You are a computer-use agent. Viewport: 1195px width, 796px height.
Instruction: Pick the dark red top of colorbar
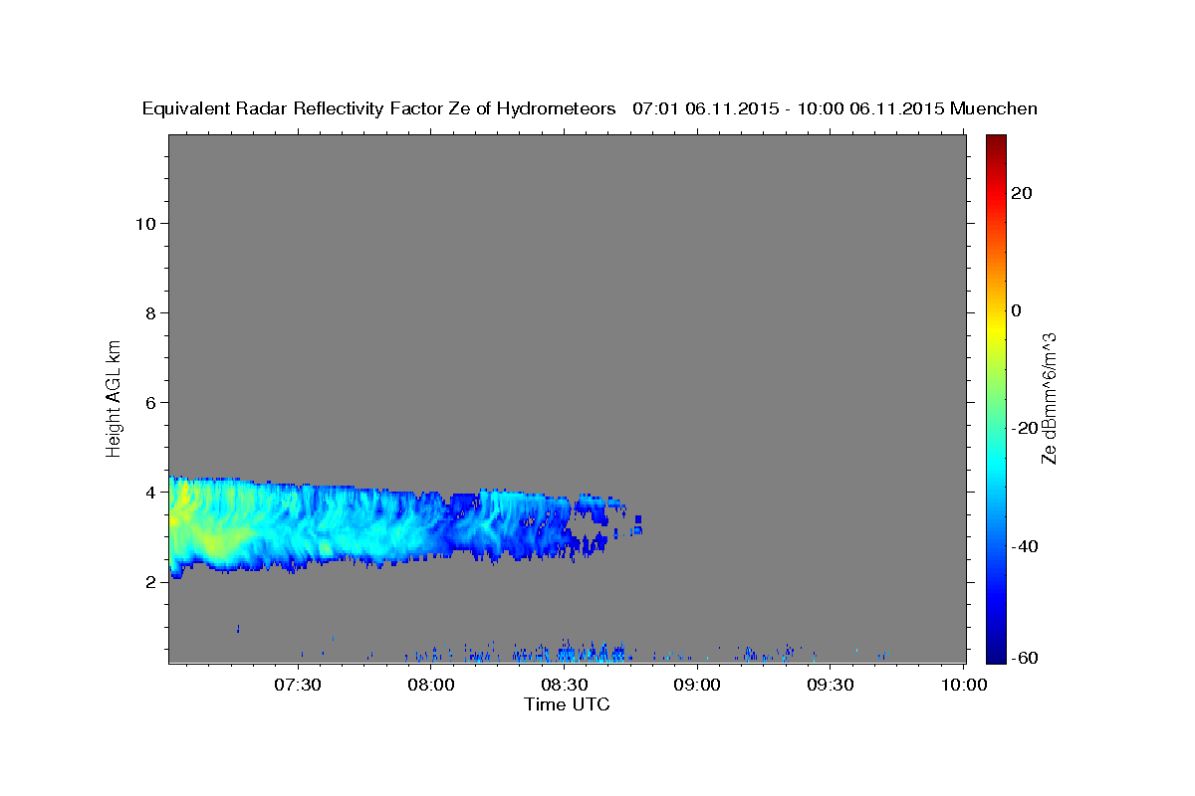coord(997,142)
